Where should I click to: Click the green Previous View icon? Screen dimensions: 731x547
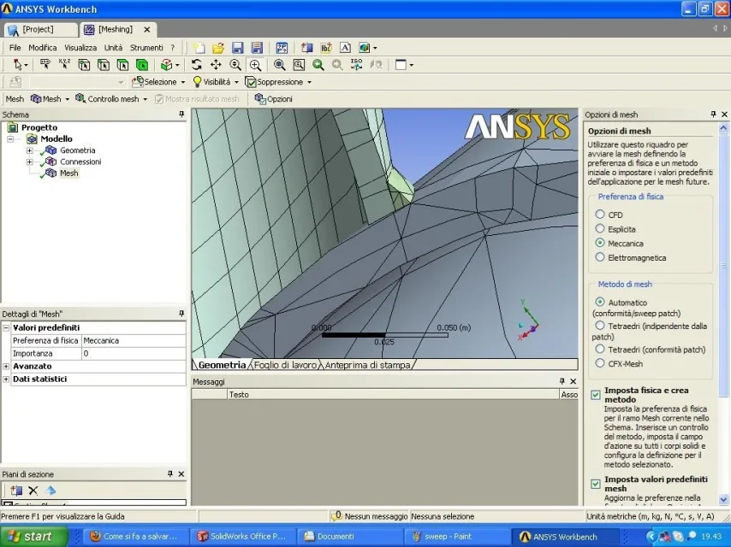(318, 65)
